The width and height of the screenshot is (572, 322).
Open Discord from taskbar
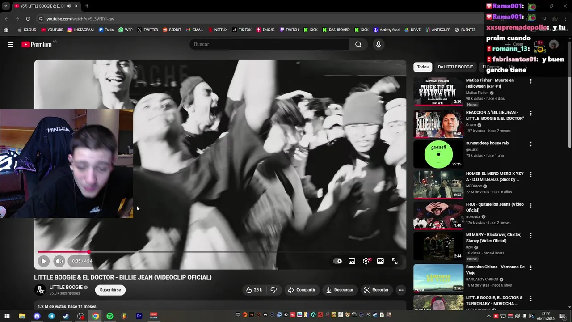[x=37, y=316]
